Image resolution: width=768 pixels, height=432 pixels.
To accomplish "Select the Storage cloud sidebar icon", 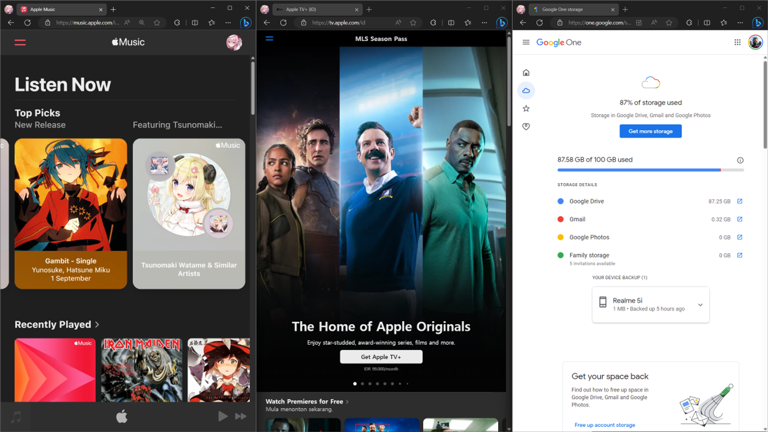I will [x=526, y=91].
